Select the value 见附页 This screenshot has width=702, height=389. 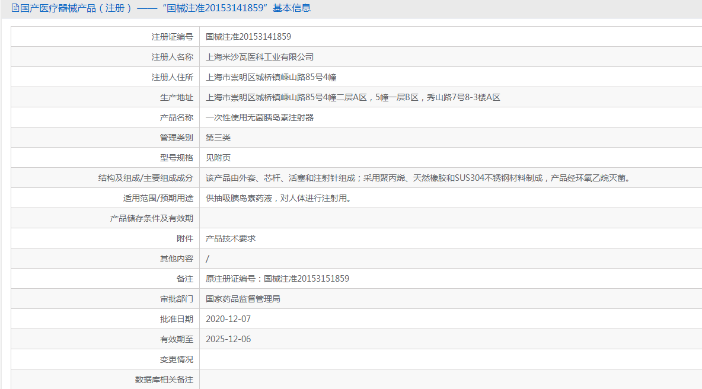coord(218,158)
